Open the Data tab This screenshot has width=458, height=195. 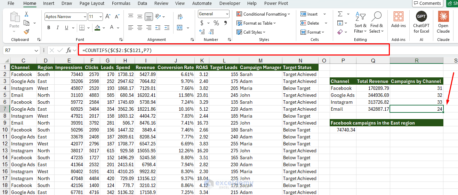tap(142, 3)
